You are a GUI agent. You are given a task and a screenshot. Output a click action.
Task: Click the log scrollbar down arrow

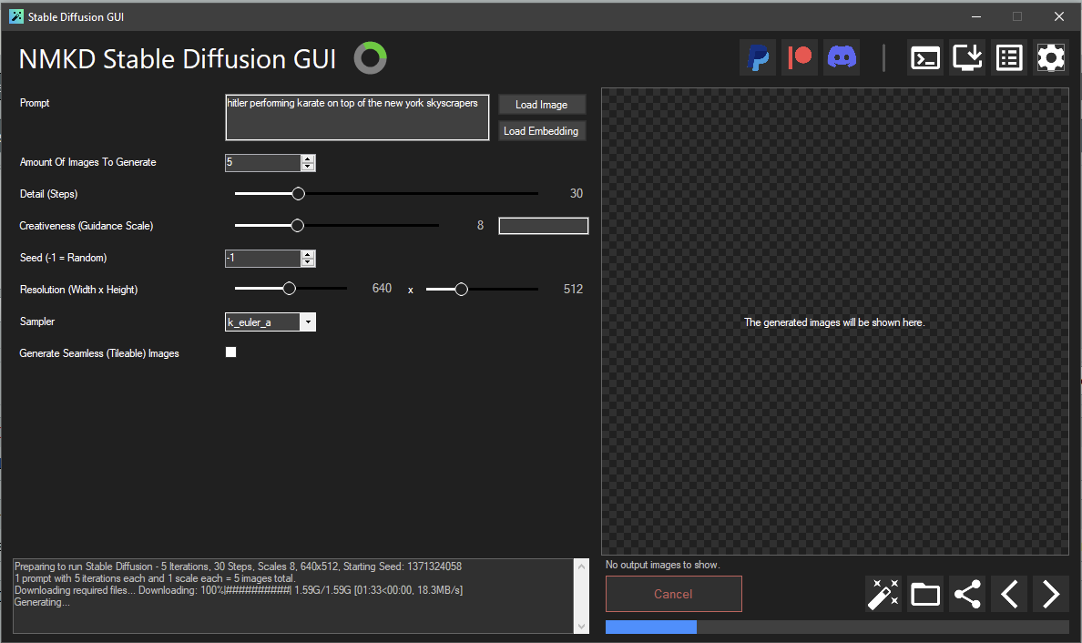[x=582, y=626]
